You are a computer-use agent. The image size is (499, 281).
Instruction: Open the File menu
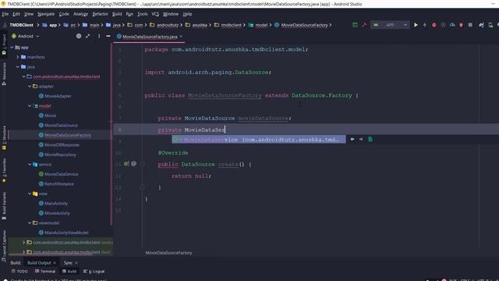(5, 14)
